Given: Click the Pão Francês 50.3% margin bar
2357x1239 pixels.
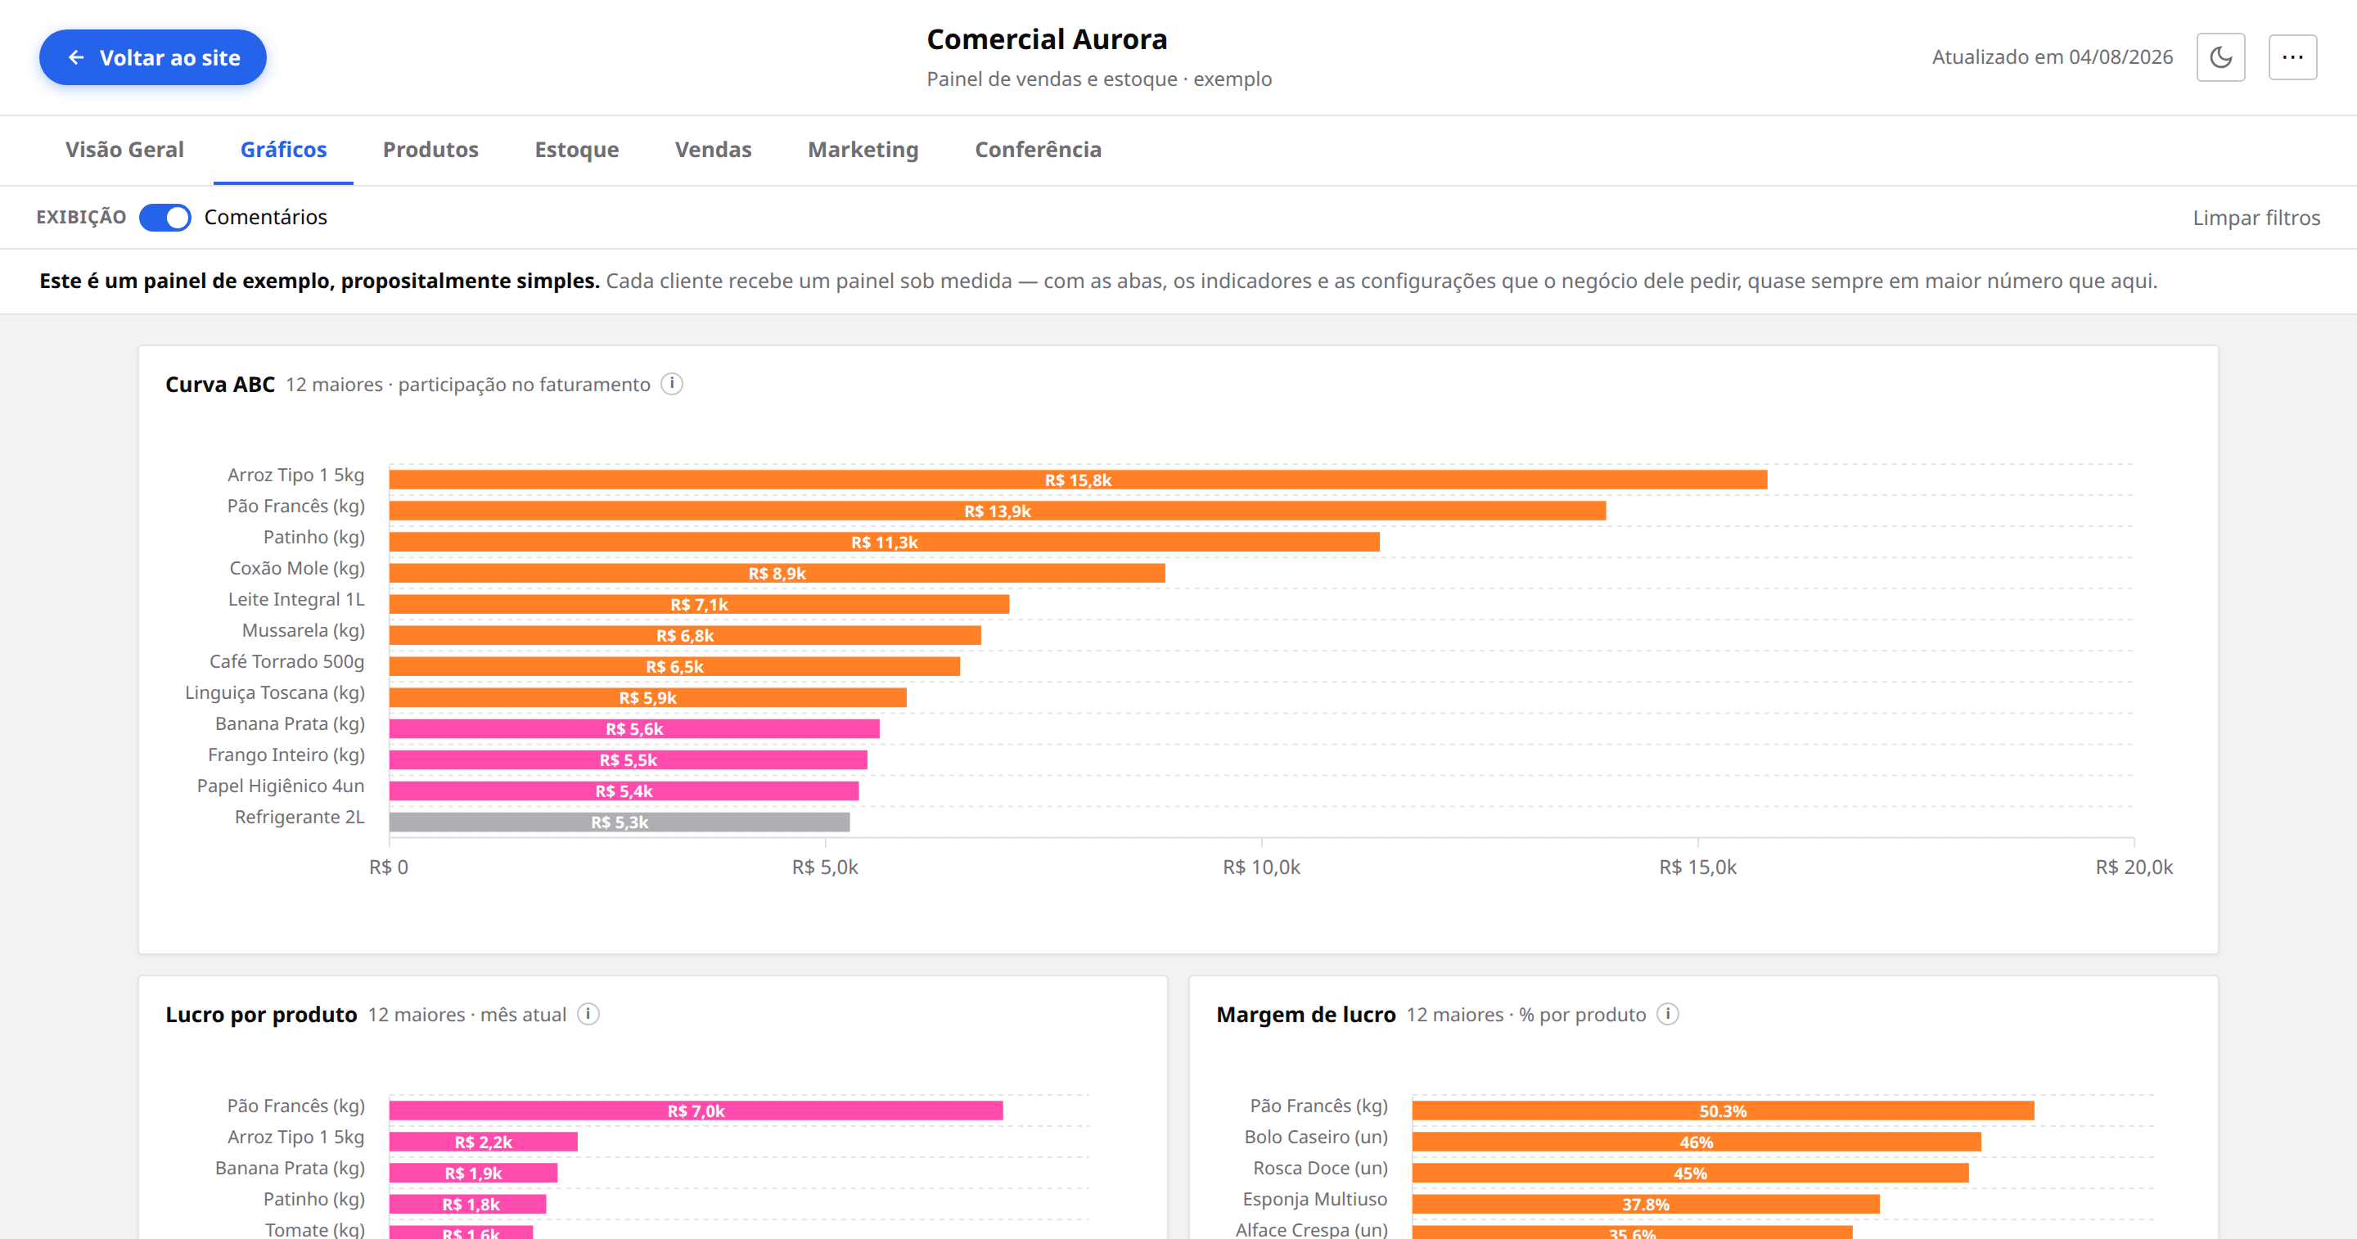Looking at the screenshot, I should [1723, 1110].
